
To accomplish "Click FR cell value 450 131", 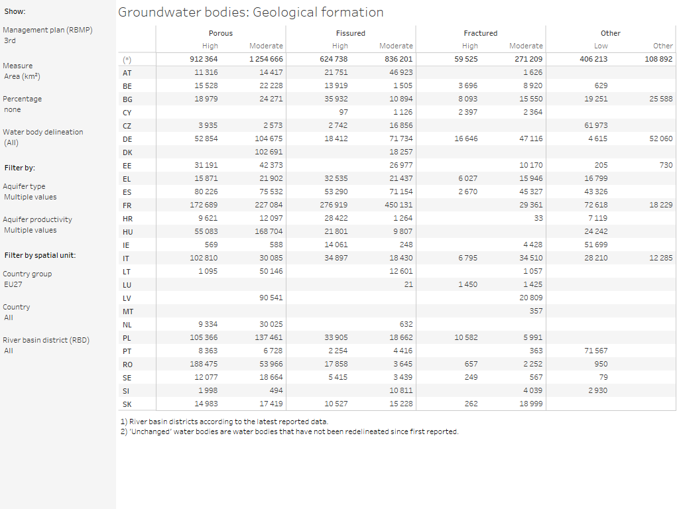I will 399,205.
